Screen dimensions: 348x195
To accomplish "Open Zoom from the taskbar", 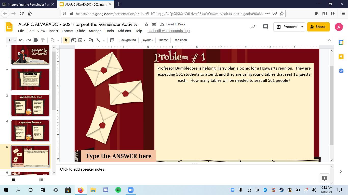I will click(131, 190).
